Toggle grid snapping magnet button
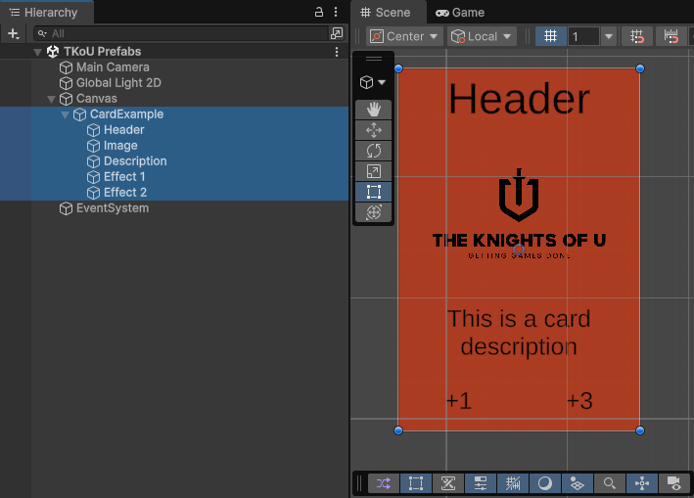 click(x=637, y=36)
